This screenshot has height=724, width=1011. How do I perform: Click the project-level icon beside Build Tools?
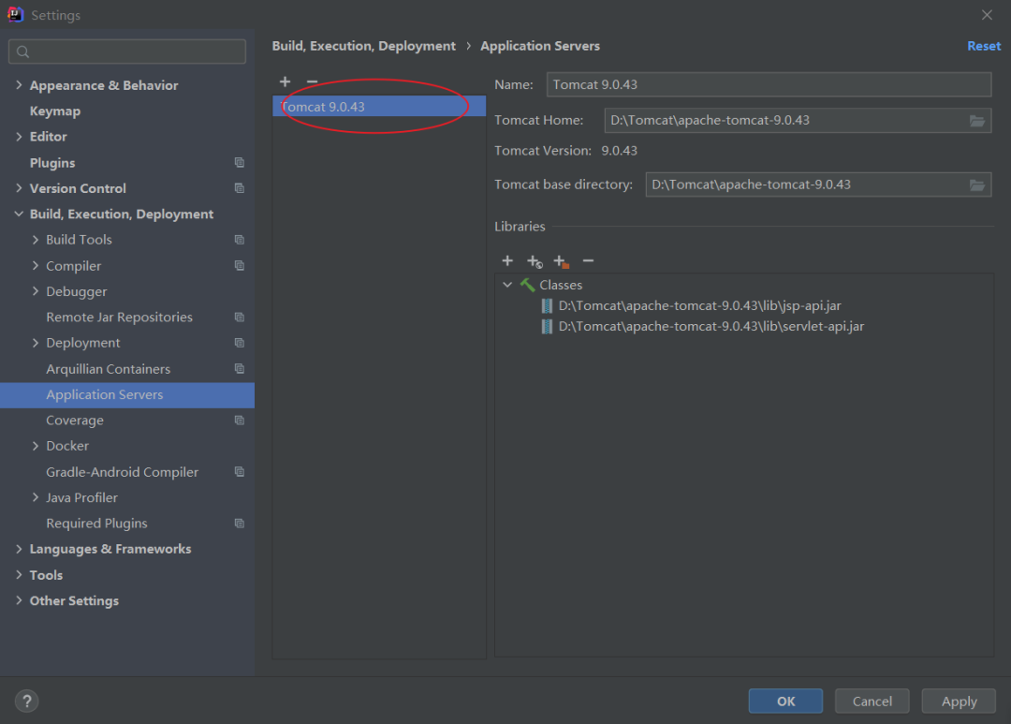(240, 240)
